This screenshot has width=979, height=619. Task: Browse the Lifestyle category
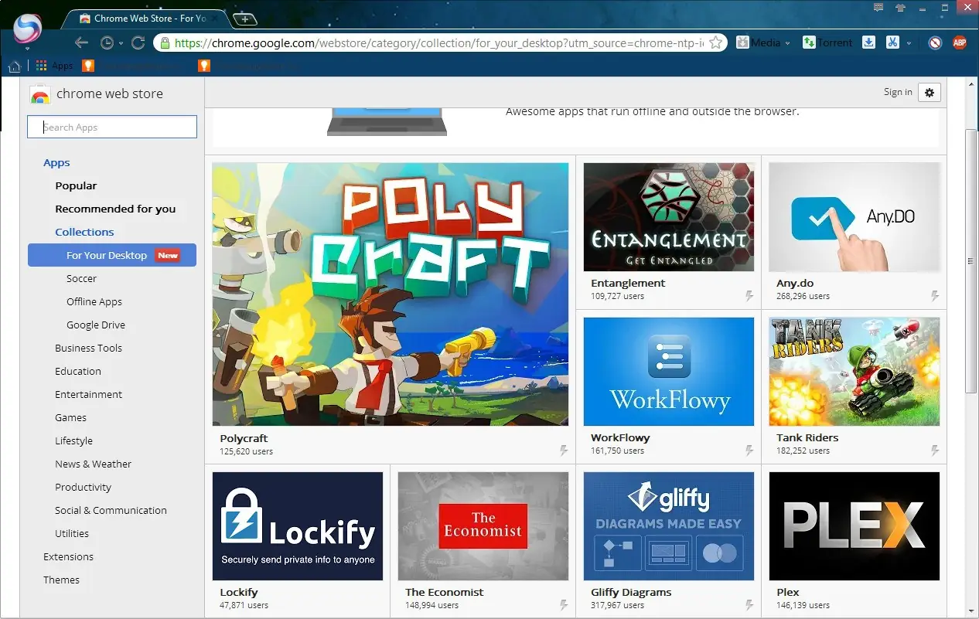73,440
